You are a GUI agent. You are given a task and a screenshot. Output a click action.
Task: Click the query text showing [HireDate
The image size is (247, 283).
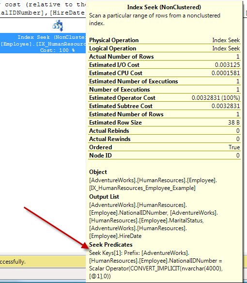click(x=67, y=13)
